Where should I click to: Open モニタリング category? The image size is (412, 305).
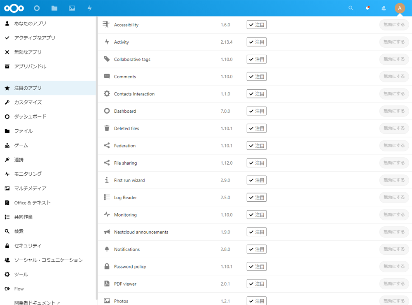tap(48, 174)
